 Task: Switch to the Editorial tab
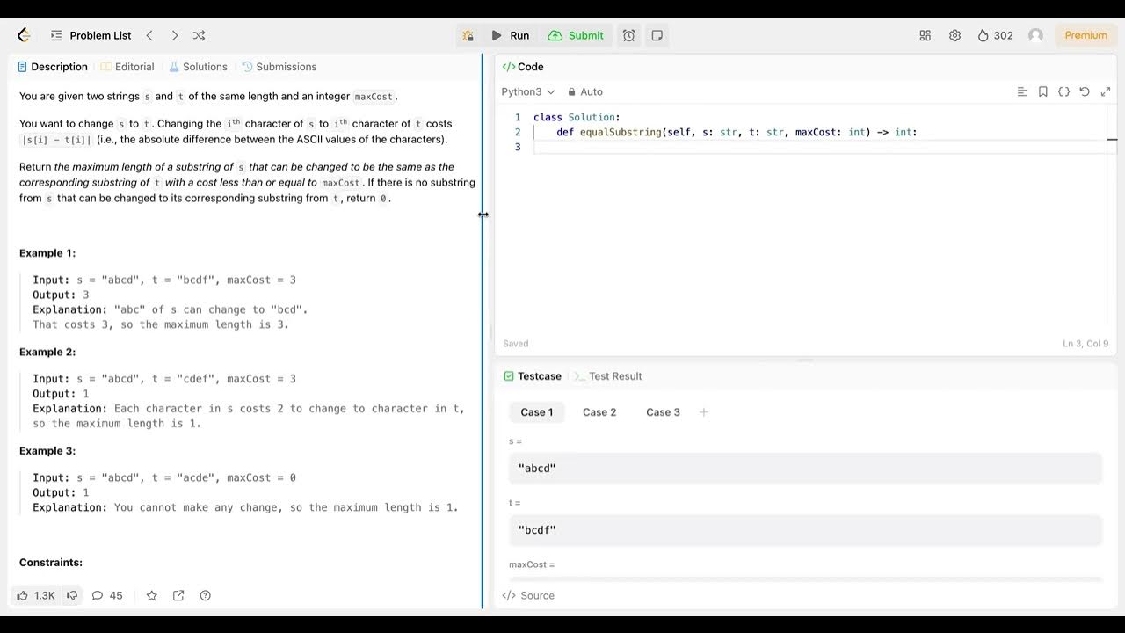(127, 67)
